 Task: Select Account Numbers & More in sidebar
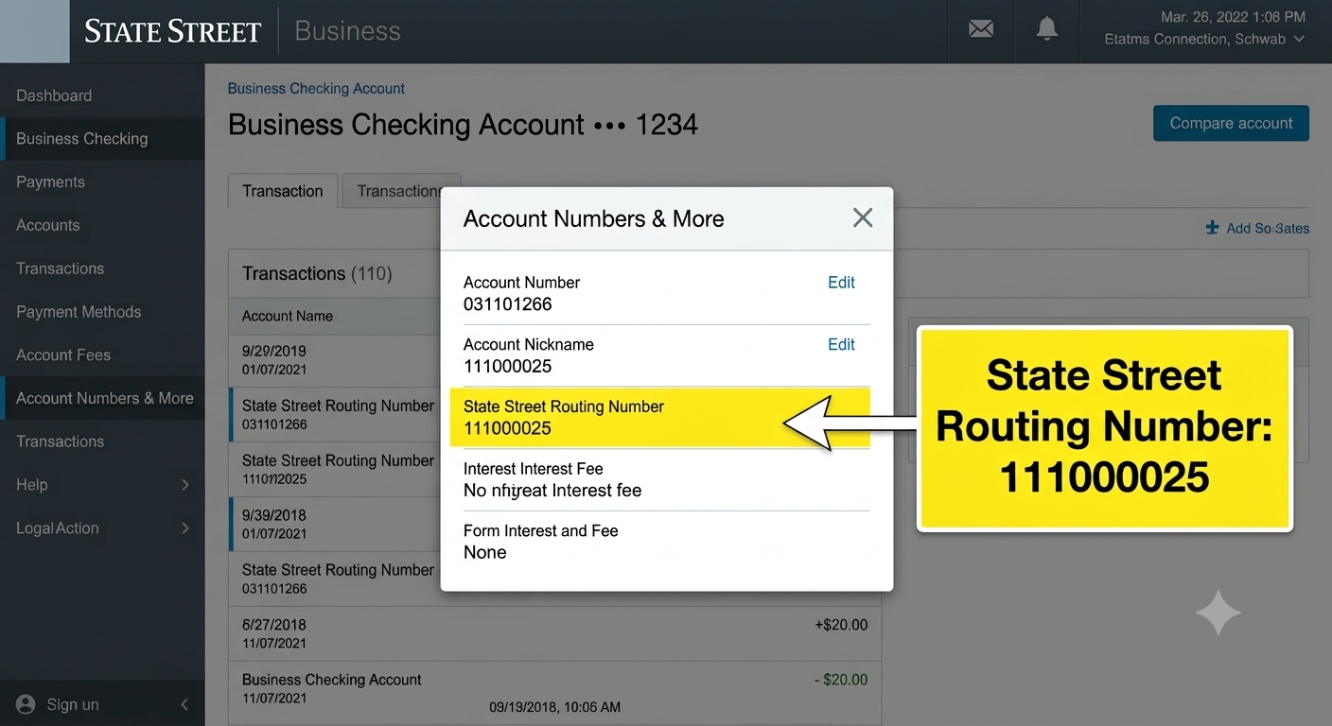point(102,398)
